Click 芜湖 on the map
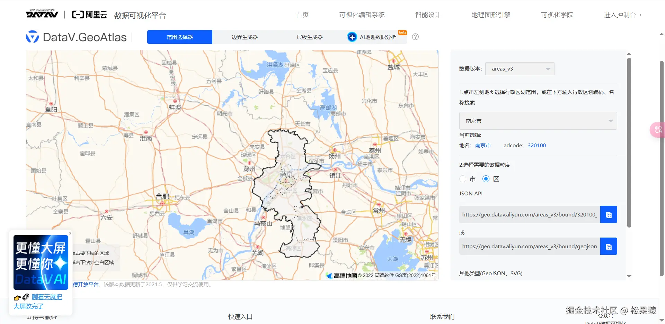 257,253
